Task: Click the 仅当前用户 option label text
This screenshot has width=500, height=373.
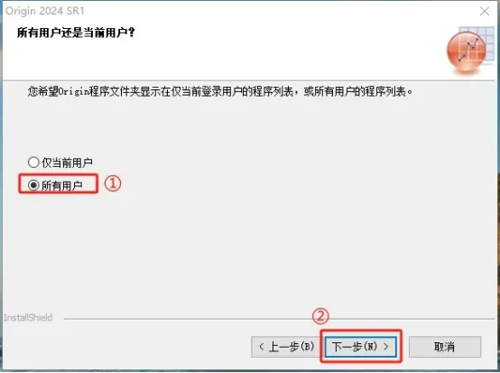Action: (x=67, y=163)
